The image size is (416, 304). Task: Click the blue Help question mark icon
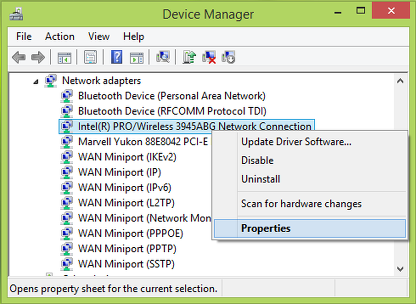117,57
